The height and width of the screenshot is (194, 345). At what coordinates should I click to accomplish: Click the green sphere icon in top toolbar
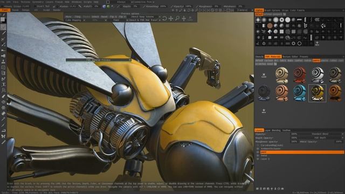pos(108,6)
